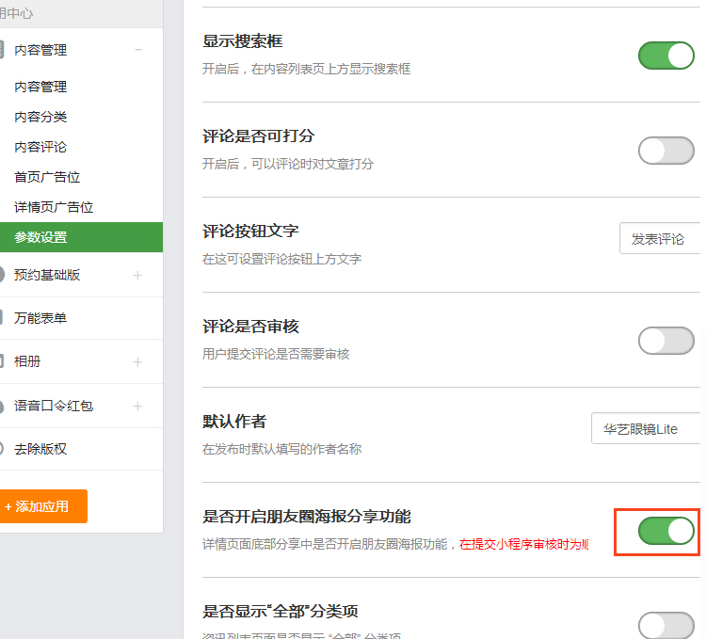Click the 语音口令红包 sidebar icon
This screenshot has width=706, height=639.
pyautogui.click(x=3, y=406)
